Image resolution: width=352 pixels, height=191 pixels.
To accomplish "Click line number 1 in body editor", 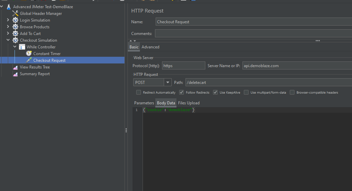I will [137, 110].
